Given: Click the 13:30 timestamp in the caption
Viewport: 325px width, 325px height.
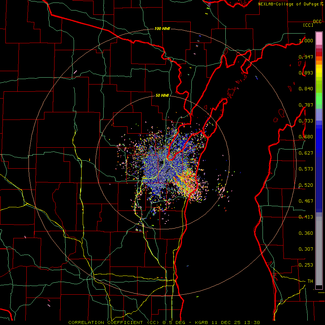Looking at the screenshot, I should 251,322.
